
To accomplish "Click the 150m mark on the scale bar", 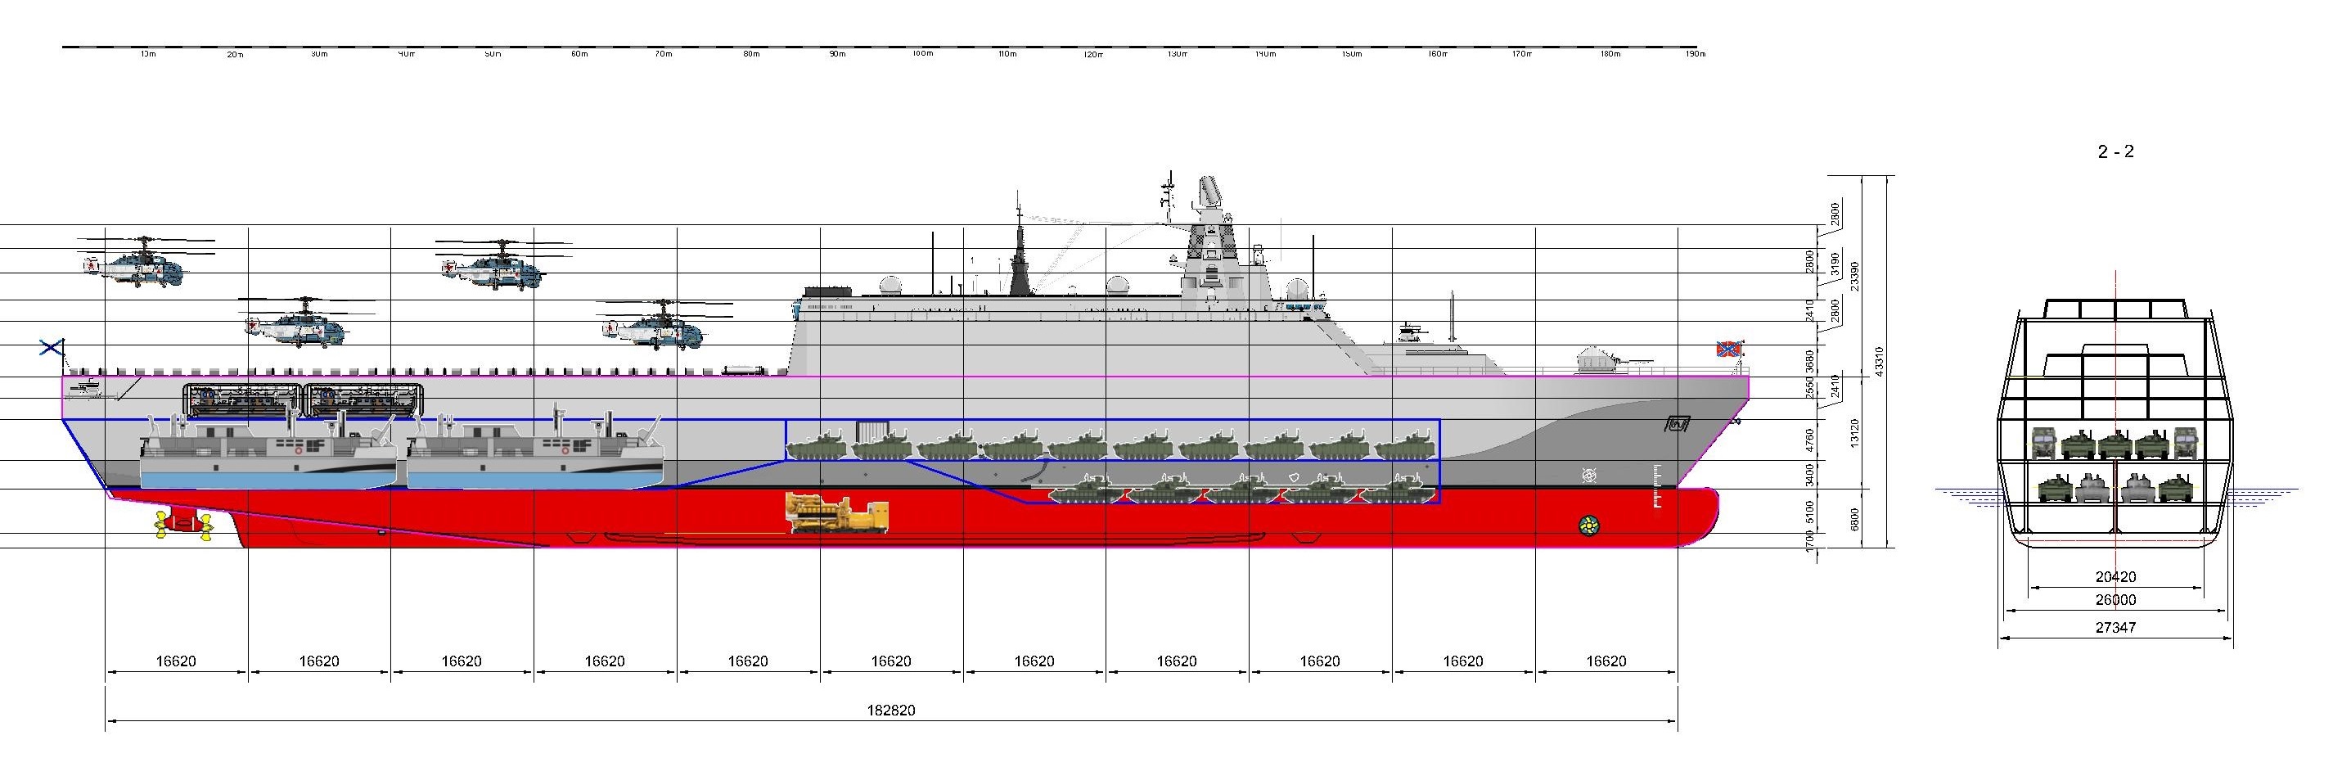I will point(1351,53).
